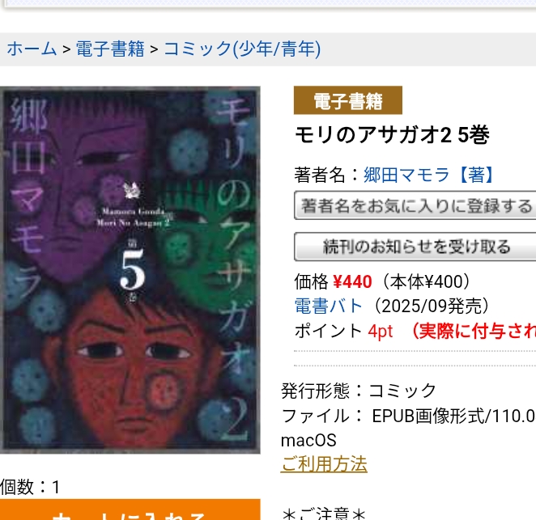The image size is (536, 520).
Task: Click the ＊ご注意＊ heading
Action: [324, 514]
